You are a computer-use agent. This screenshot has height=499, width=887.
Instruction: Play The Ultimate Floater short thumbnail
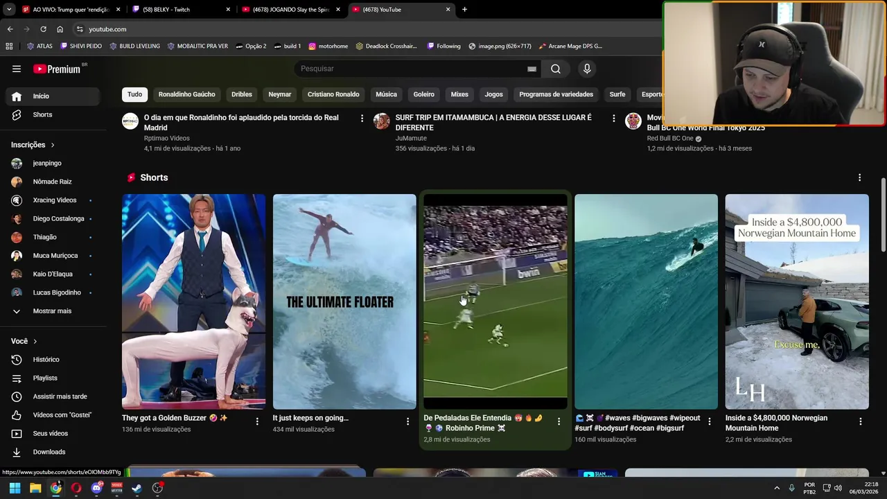point(344,301)
